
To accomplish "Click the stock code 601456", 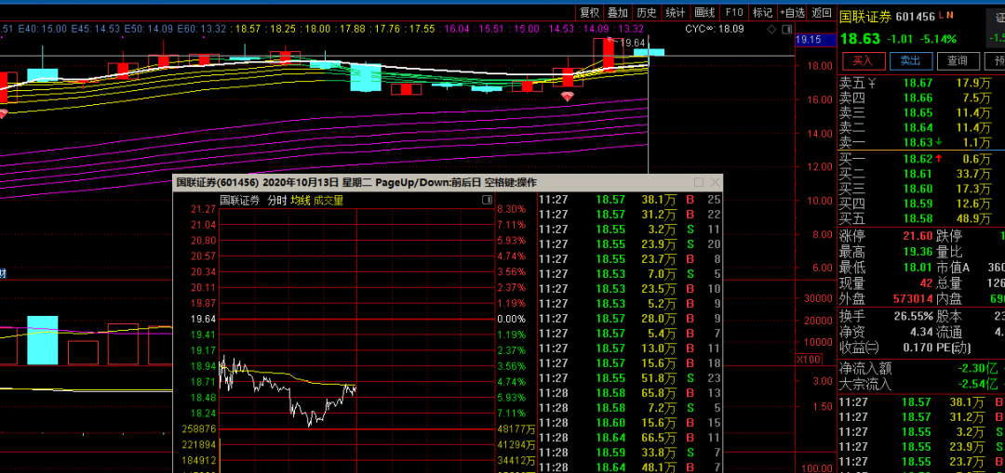I will pyautogui.click(x=916, y=17).
